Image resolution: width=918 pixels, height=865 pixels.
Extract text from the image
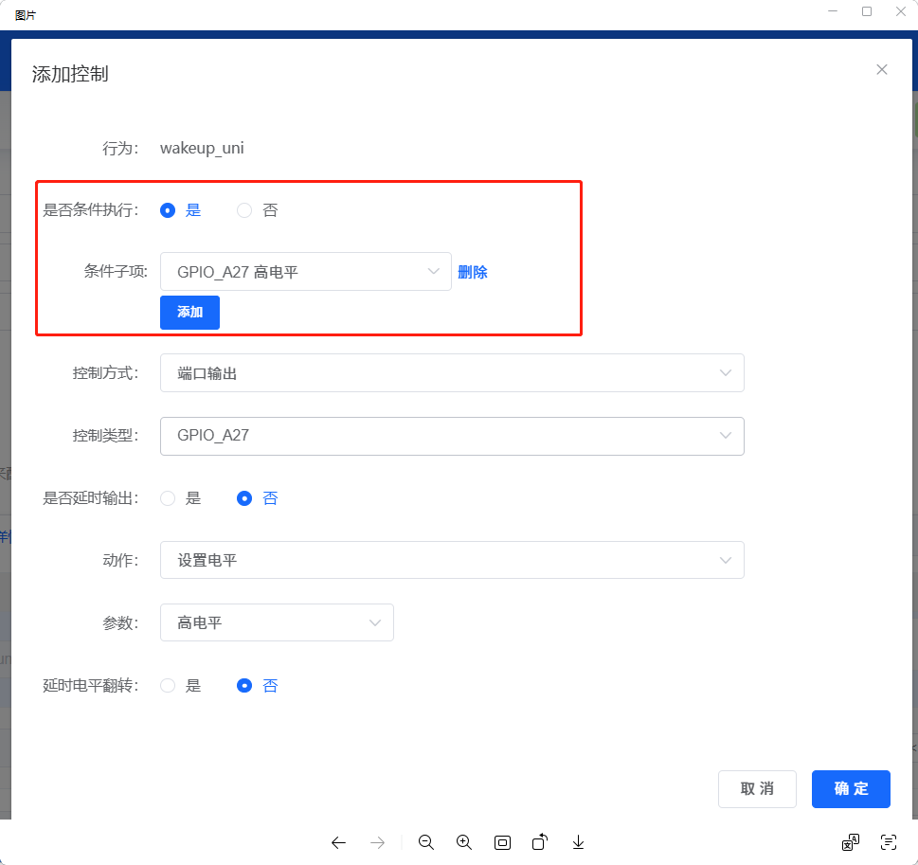[x=888, y=842]
